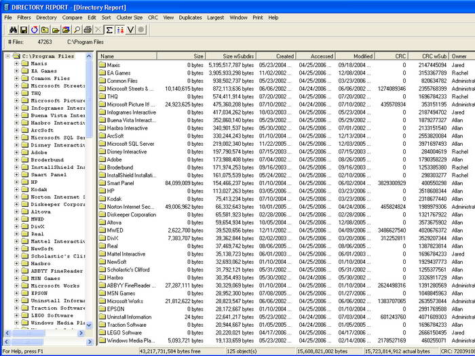Screen dimensions: 475x356
Task: Expand the ArcSoft tree node
Action: tap(17, 130)
